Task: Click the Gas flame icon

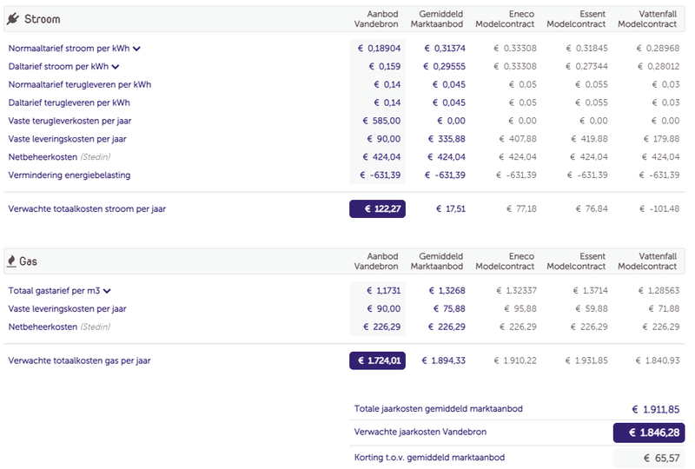Action: (x=11, y=261)
